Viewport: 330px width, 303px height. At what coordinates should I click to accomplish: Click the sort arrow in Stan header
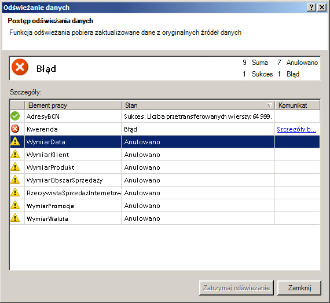(x=269, y=105)
